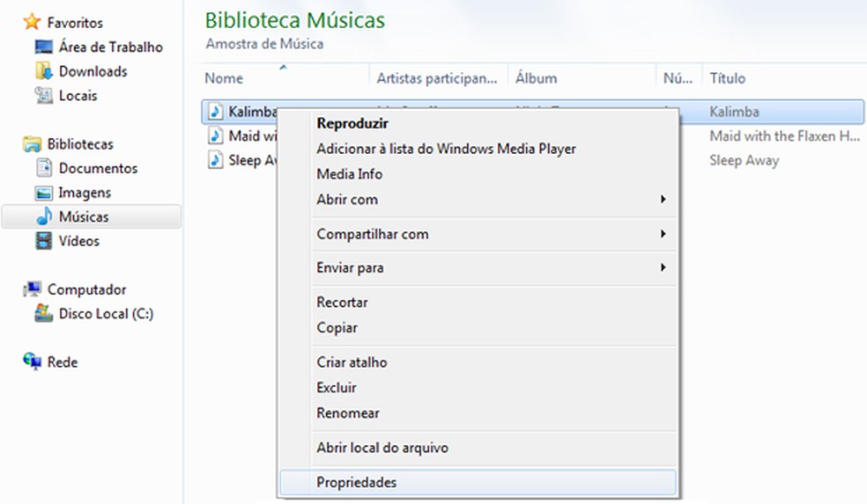Click the Rede network icon
This screenshot has height=504, width=867.
[32, 362]
